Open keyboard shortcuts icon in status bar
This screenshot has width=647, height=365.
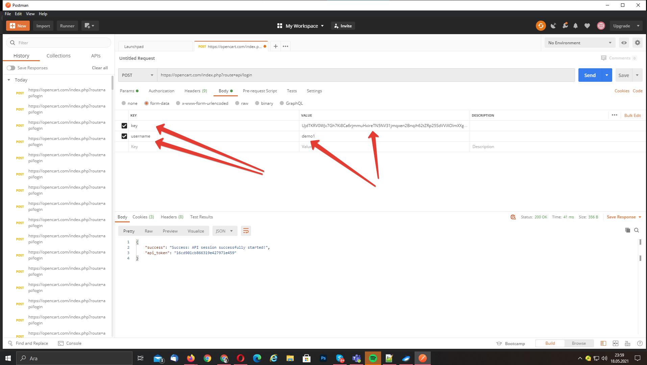(628, 343)
